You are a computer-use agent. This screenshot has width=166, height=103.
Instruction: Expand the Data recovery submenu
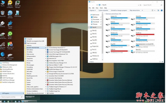36,54
